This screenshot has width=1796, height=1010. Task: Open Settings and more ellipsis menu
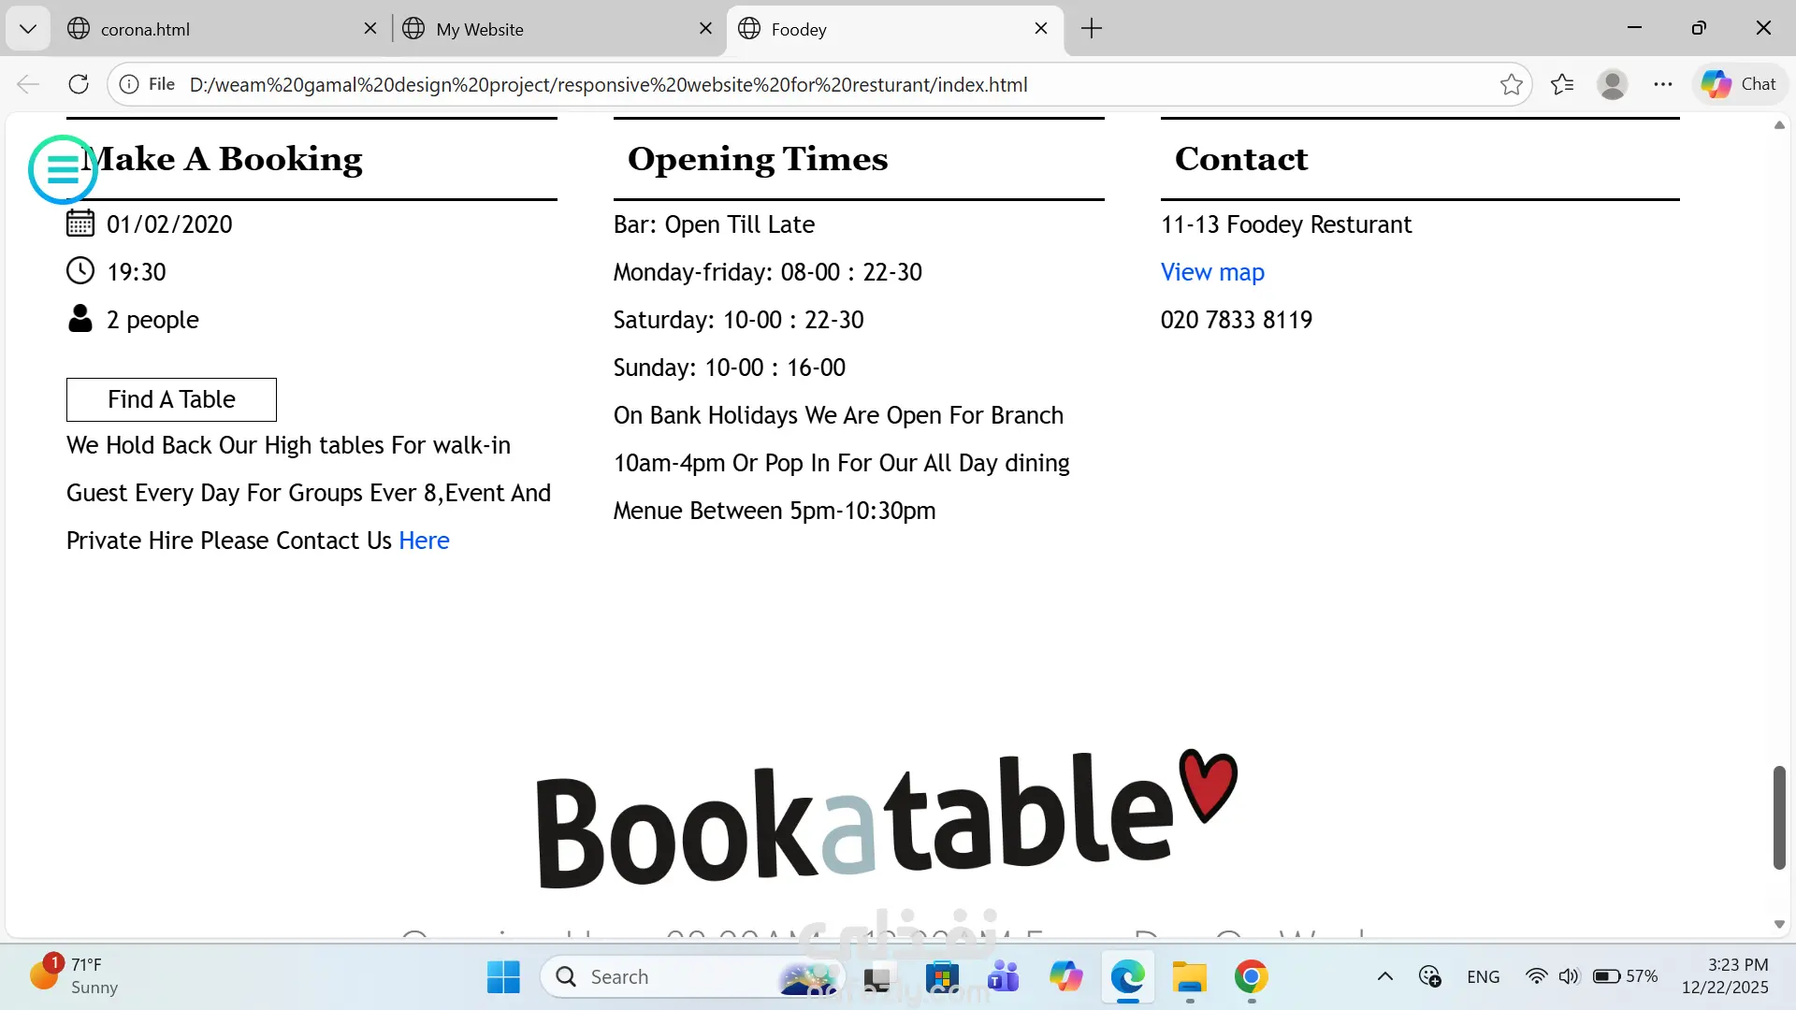pos(1662,84)
